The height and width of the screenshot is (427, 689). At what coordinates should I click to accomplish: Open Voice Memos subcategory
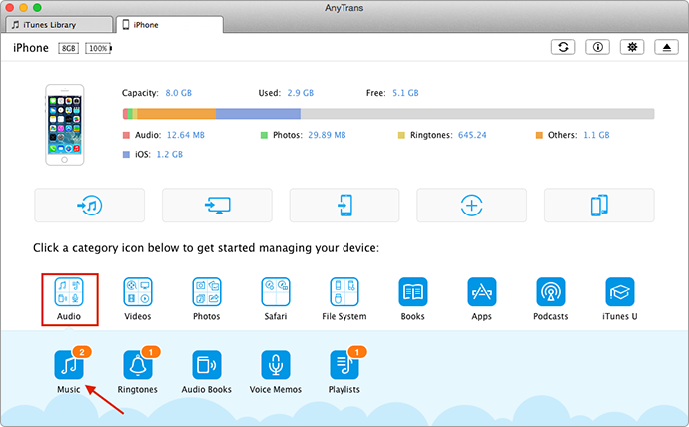[x=276, y=372]
